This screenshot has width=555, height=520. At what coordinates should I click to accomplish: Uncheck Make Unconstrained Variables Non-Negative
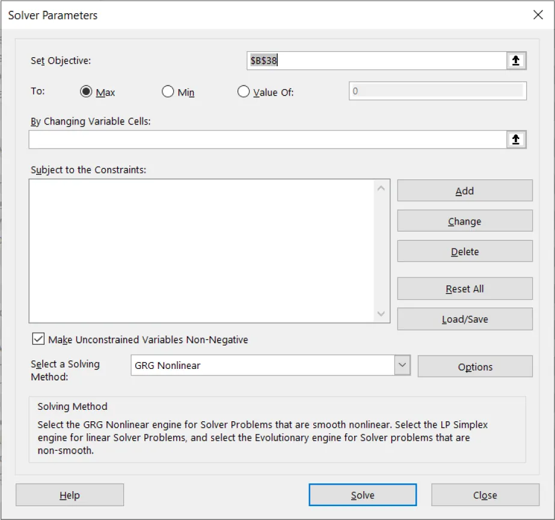click(38, 338)
